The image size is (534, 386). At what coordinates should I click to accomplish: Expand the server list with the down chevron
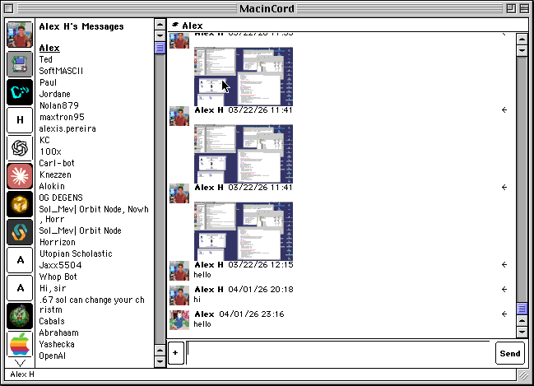pyautogui.click(x=20, y=362)
